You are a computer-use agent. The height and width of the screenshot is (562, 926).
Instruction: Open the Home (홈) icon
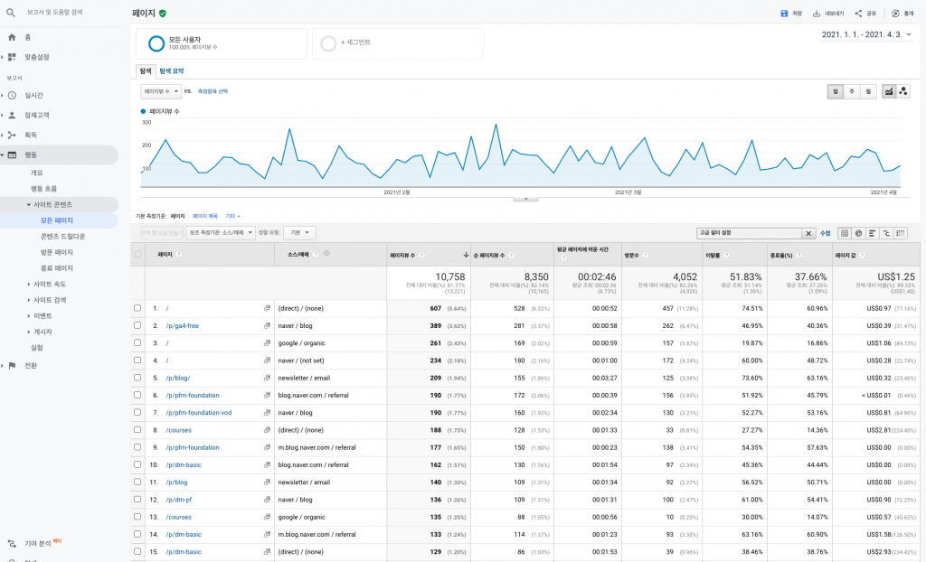point(11,37)
